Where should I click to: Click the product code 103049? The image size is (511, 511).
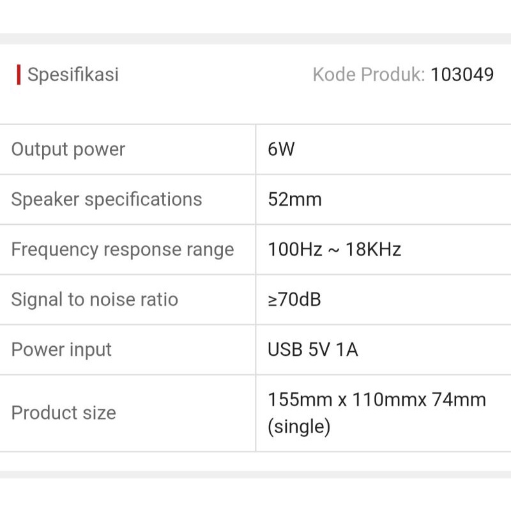(x=462, y=75)
